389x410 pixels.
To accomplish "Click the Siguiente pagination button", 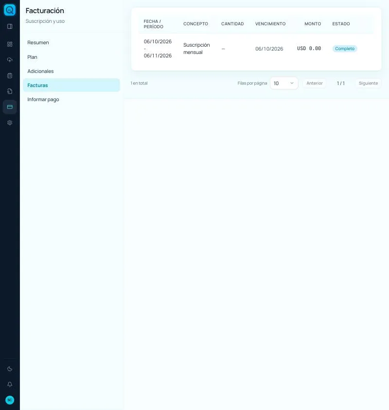I will (x=368, y=83).
